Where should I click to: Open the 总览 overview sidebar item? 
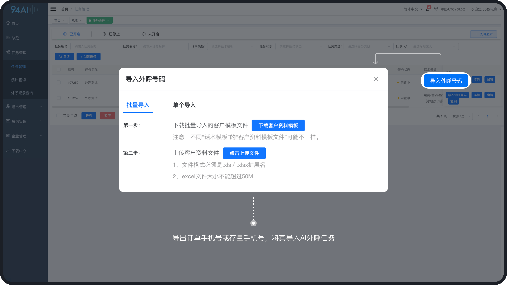(x=15, y=38)
